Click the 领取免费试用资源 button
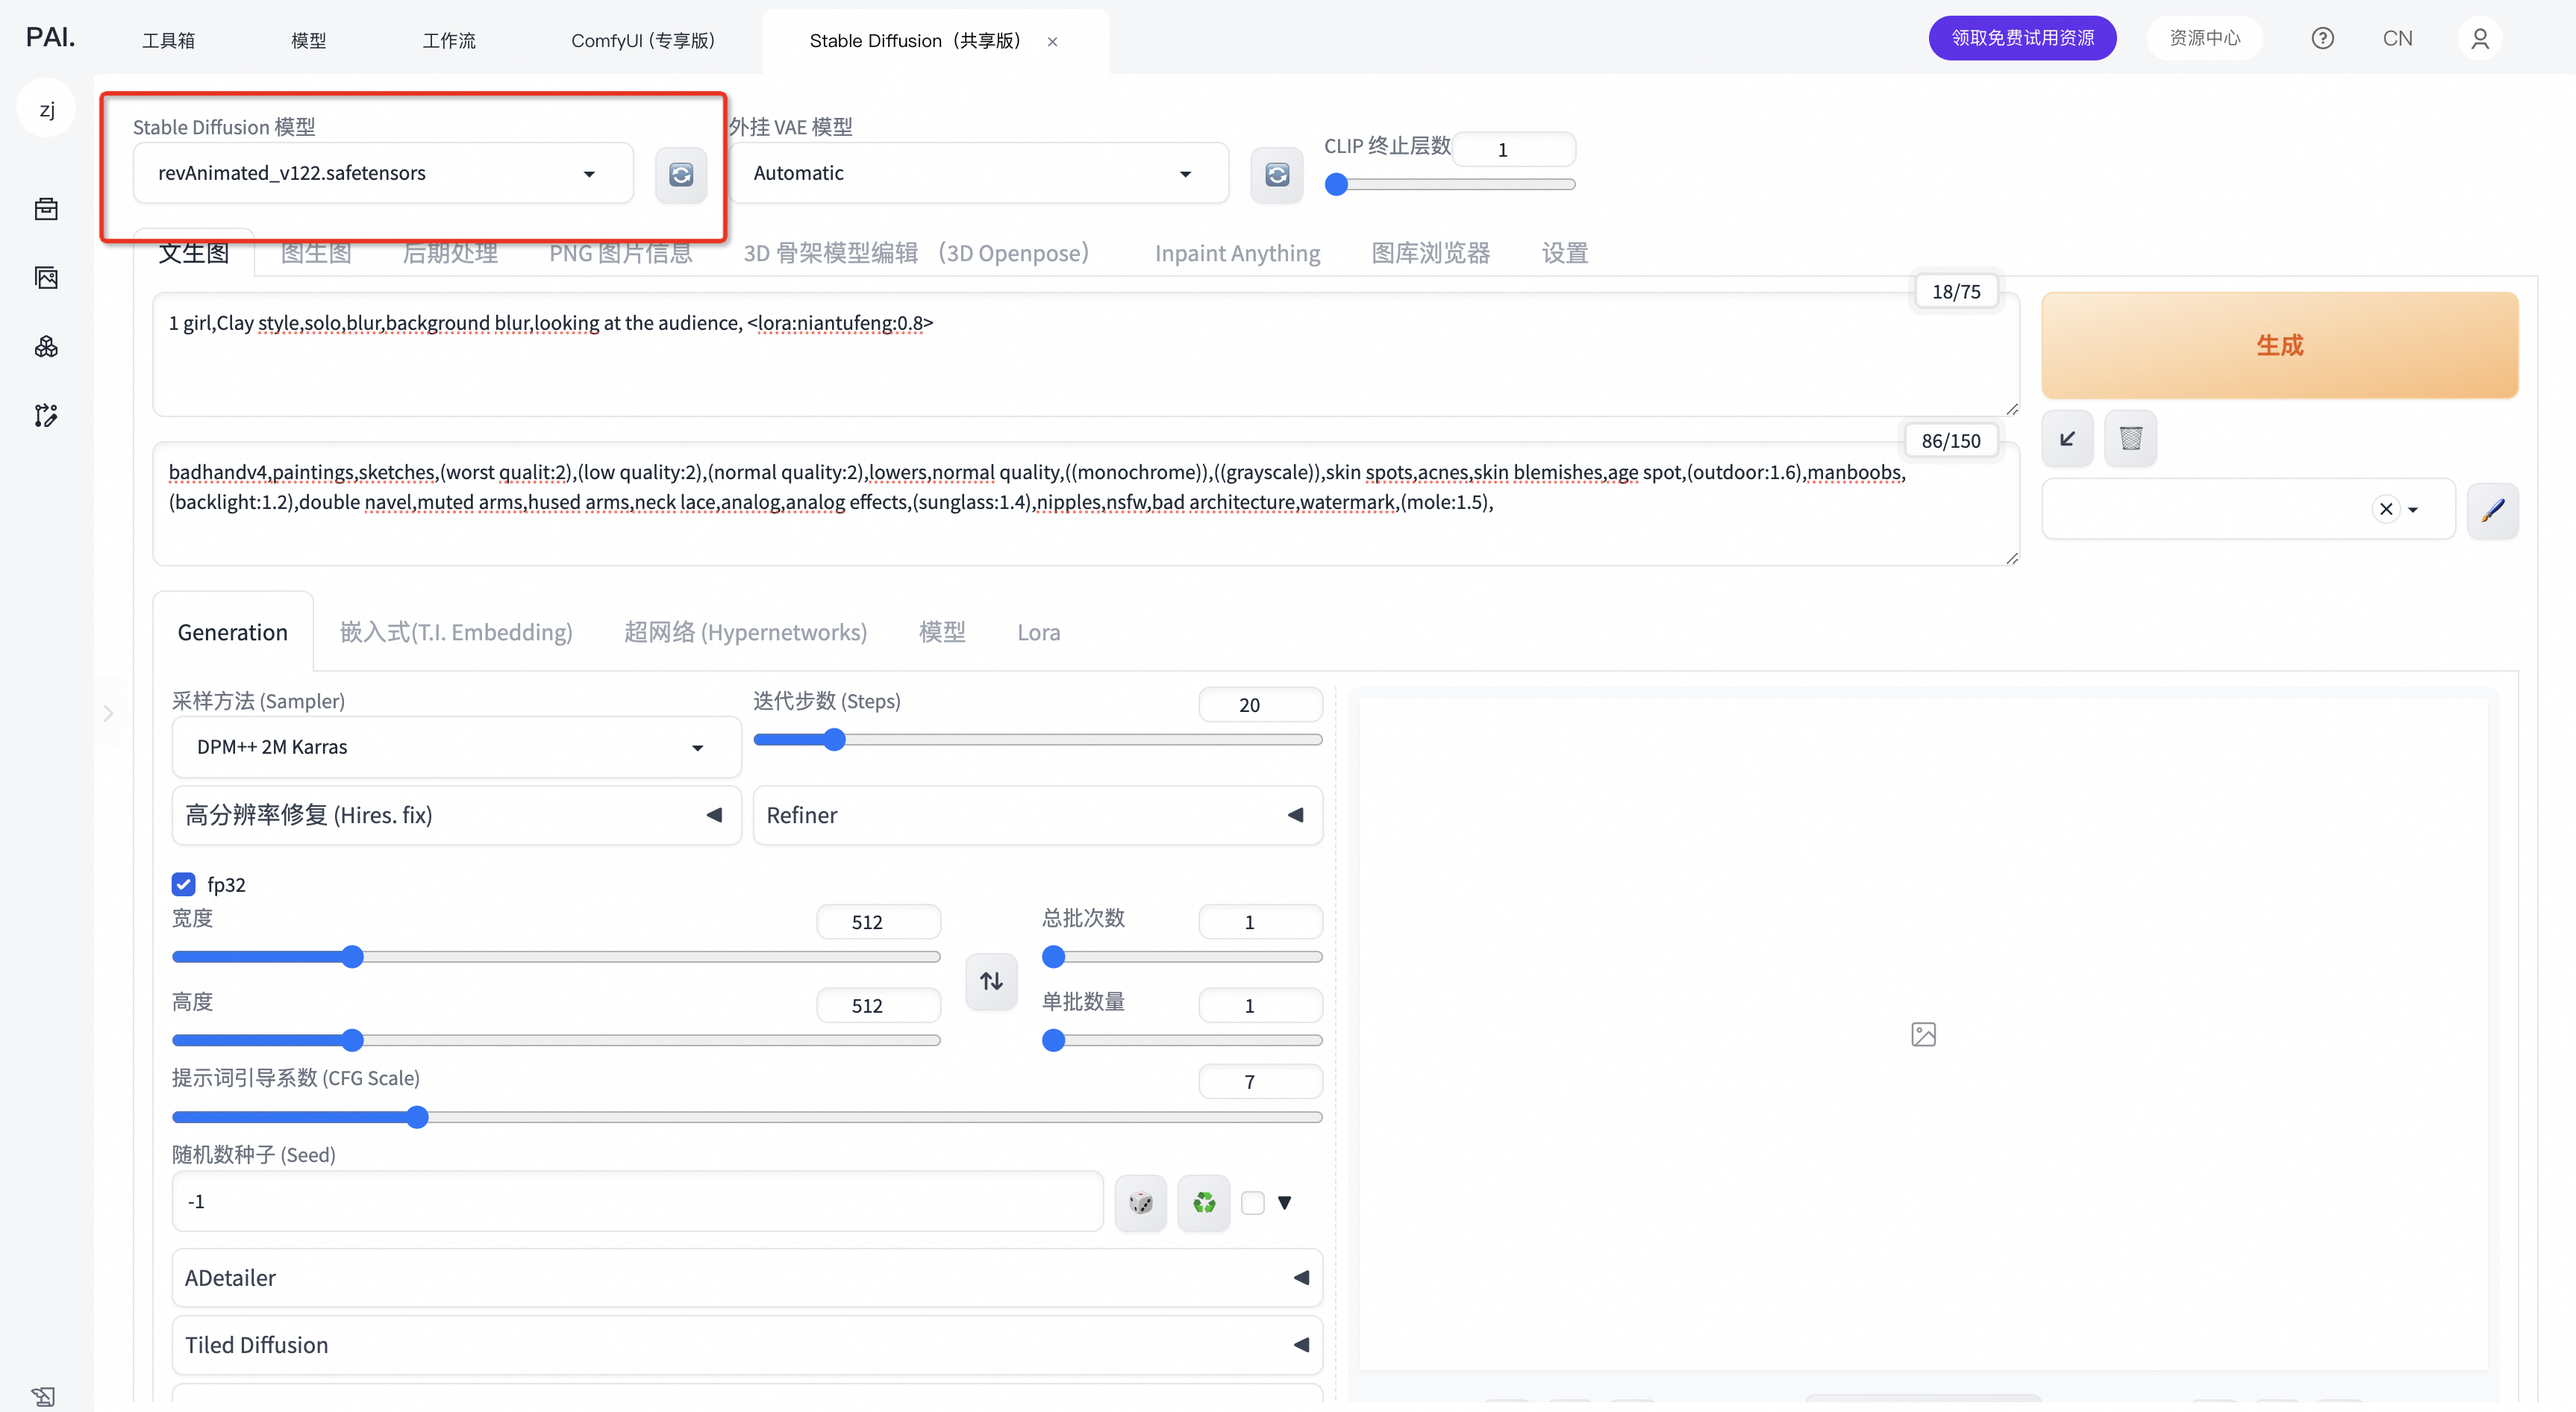Screen dimensions: 2576x1412 pyautogui.click(x=2022, y=38)
